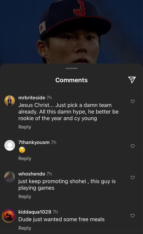Open the whoshendo username link
The width and height of the screenshot is (143, 234).
coord(32,174)
